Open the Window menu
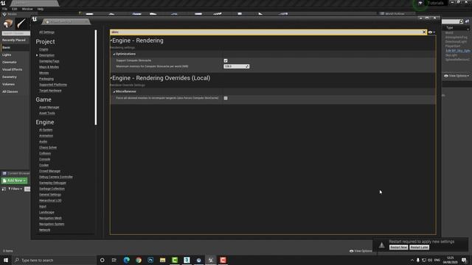Viewport: 472px width, 265px height. point(27,9)
